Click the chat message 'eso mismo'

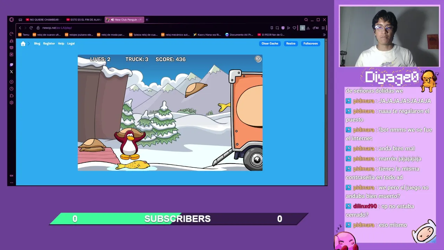[393, 225]
